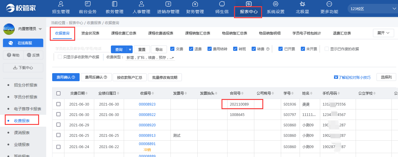Sort by the 学号 column arrows
Viewport: 398px width, 157px height.
pos(292,93)
